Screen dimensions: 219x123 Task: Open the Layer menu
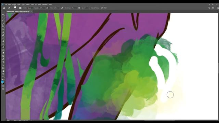click(18, 4)
